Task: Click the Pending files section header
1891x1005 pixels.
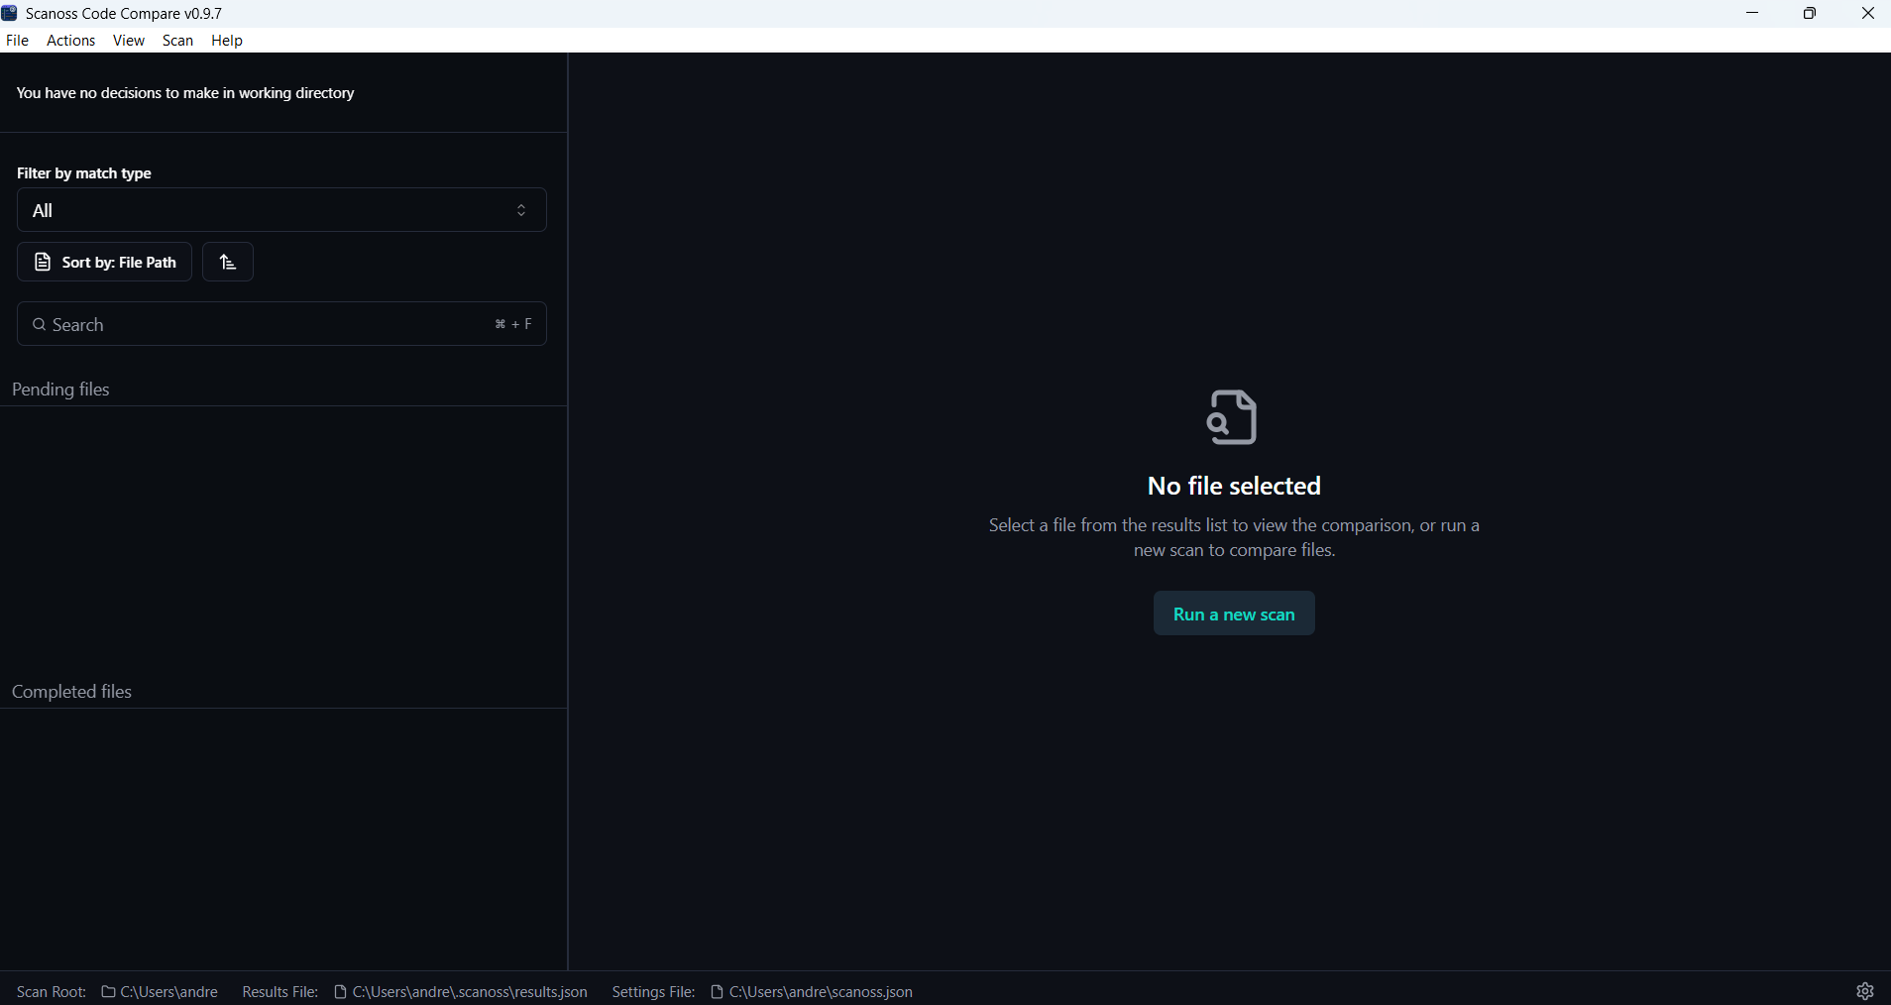Action: coord(60,390)
